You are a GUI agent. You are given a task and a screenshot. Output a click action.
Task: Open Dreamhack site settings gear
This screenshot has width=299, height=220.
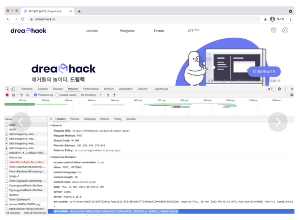coord(273,30)
